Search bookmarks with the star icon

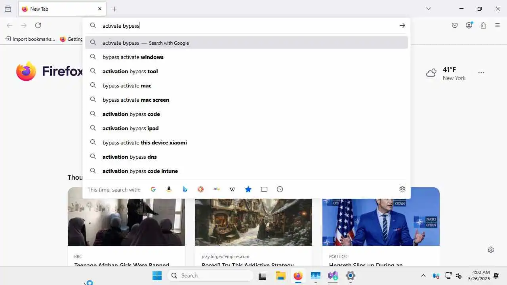click(248, 189)
